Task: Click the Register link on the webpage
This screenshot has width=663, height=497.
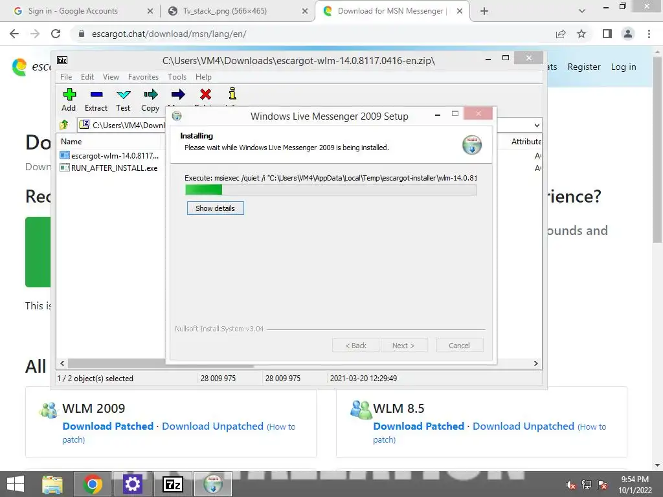Action: point(584,67)
